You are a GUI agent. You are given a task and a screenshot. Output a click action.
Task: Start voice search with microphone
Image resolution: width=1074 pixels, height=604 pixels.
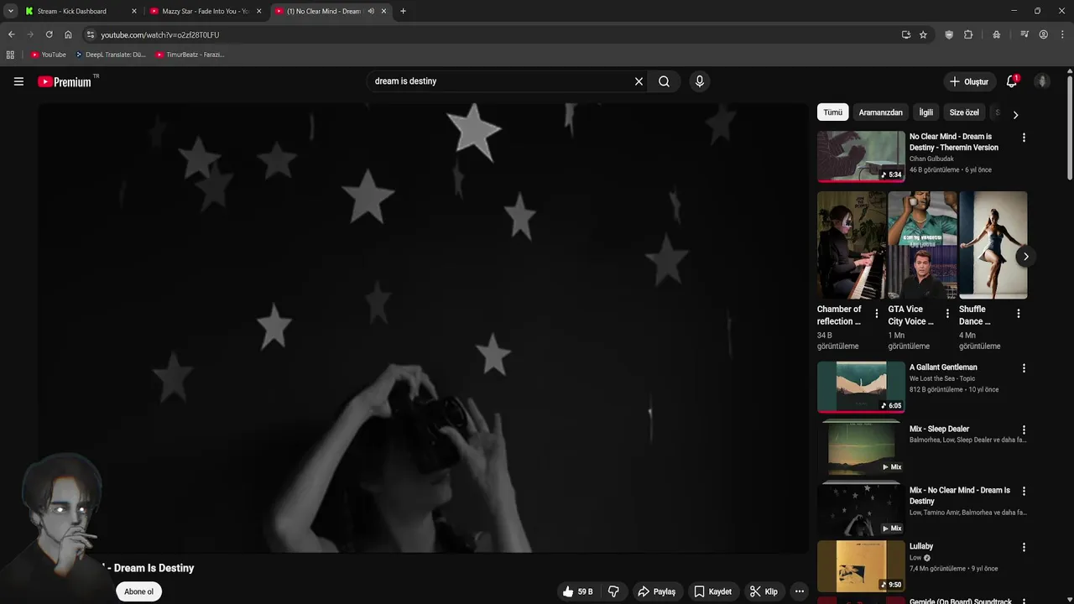pyautogui.click(x=700, y=81)
